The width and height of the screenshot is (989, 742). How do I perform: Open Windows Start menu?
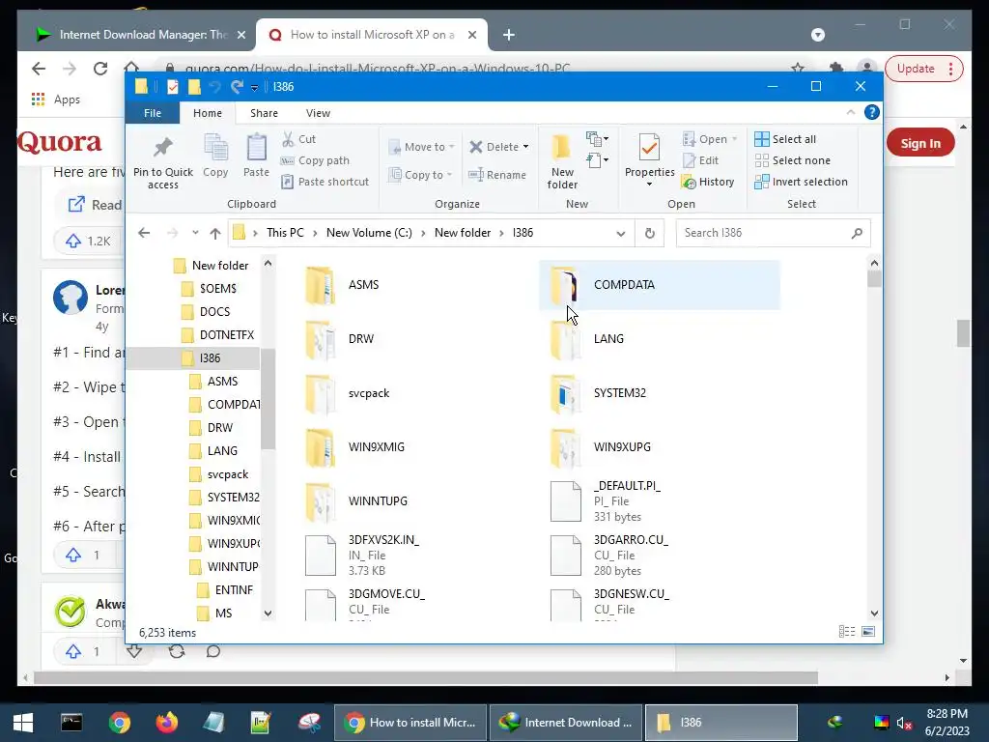(23, 723)
